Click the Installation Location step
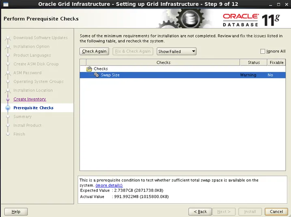 pos(33,90)
